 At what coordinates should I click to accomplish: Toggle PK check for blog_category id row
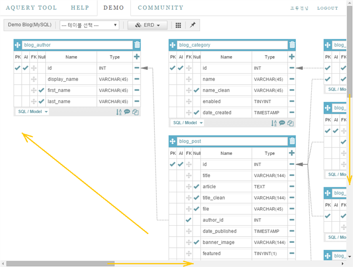pyautogui.click(x=173, y=68)
